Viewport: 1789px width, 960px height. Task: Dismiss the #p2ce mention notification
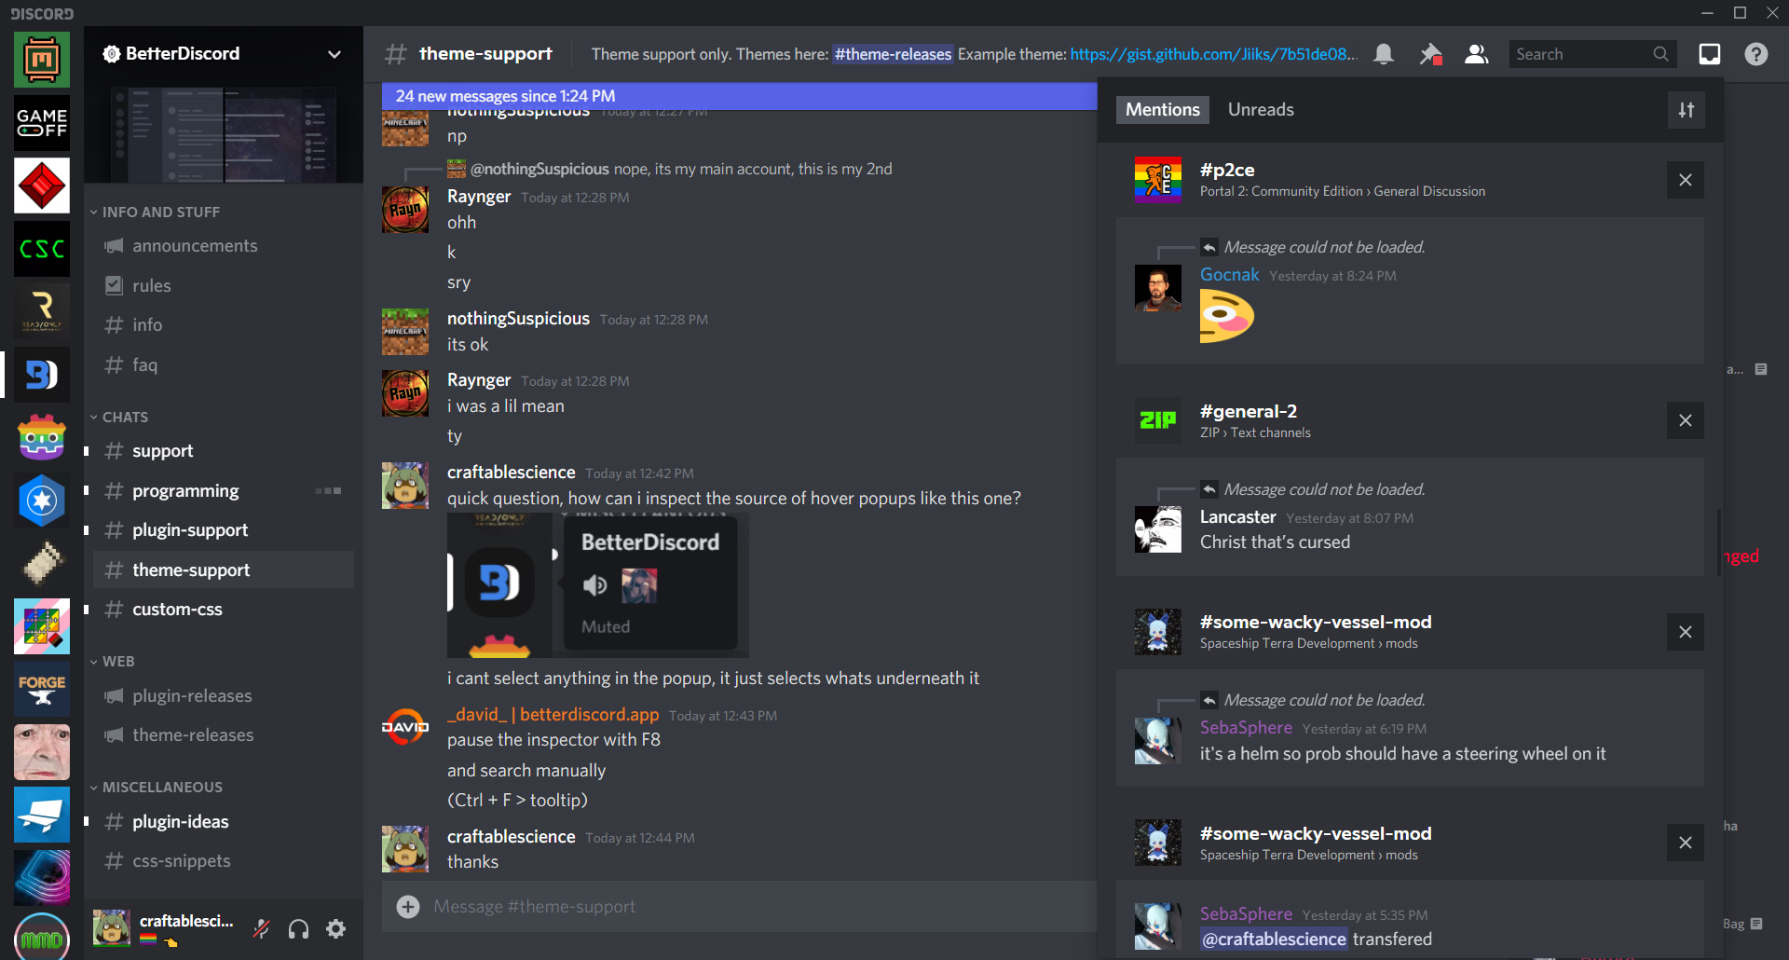[1685, 179]
